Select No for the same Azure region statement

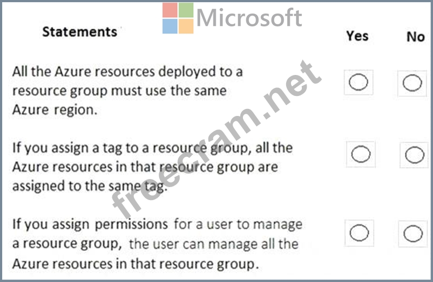[412, 83]
